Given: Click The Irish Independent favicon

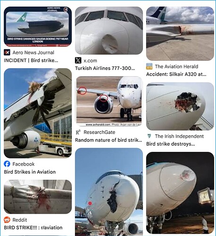Looking at the screenshot, I should point(149,136).
